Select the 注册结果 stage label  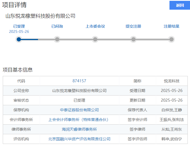pyautogui.click(x=171, y=27)
